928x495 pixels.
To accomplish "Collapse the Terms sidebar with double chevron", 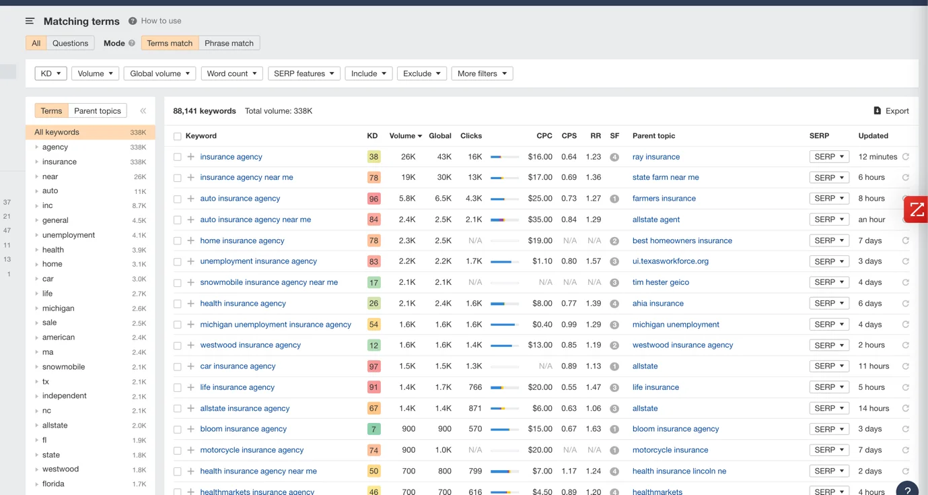I will [x=143, y=110].
